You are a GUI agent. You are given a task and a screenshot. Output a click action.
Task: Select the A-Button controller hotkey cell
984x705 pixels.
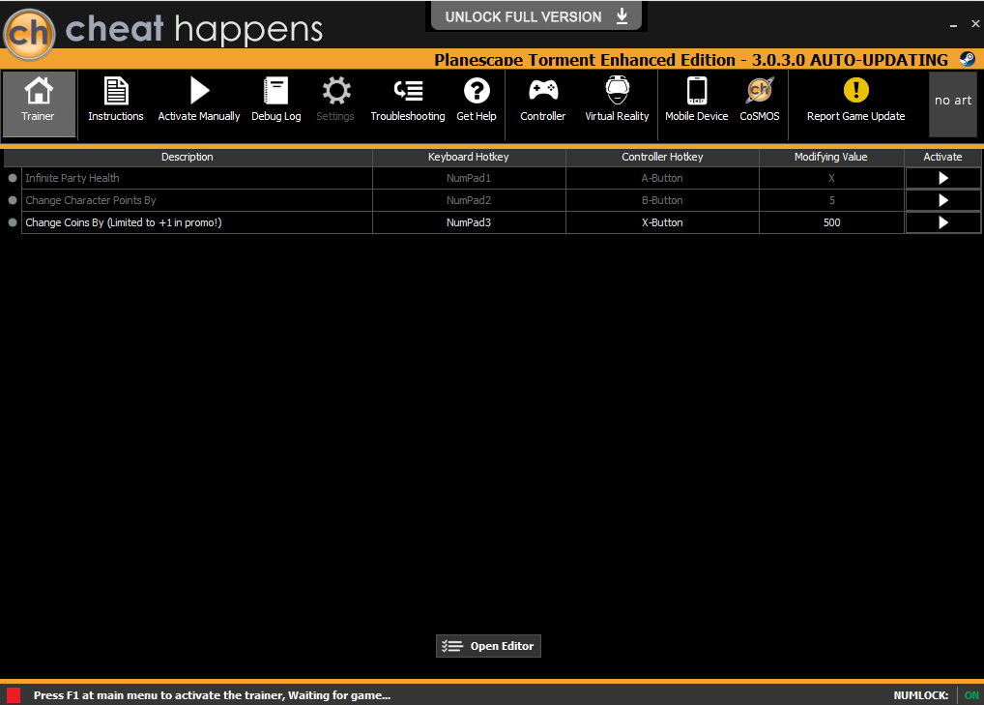(662, 178)
